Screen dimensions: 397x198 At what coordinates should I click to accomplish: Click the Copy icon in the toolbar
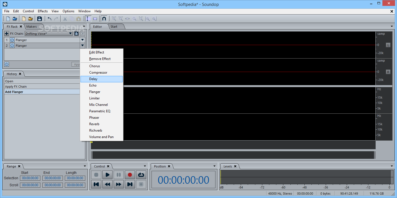[72, 19]
